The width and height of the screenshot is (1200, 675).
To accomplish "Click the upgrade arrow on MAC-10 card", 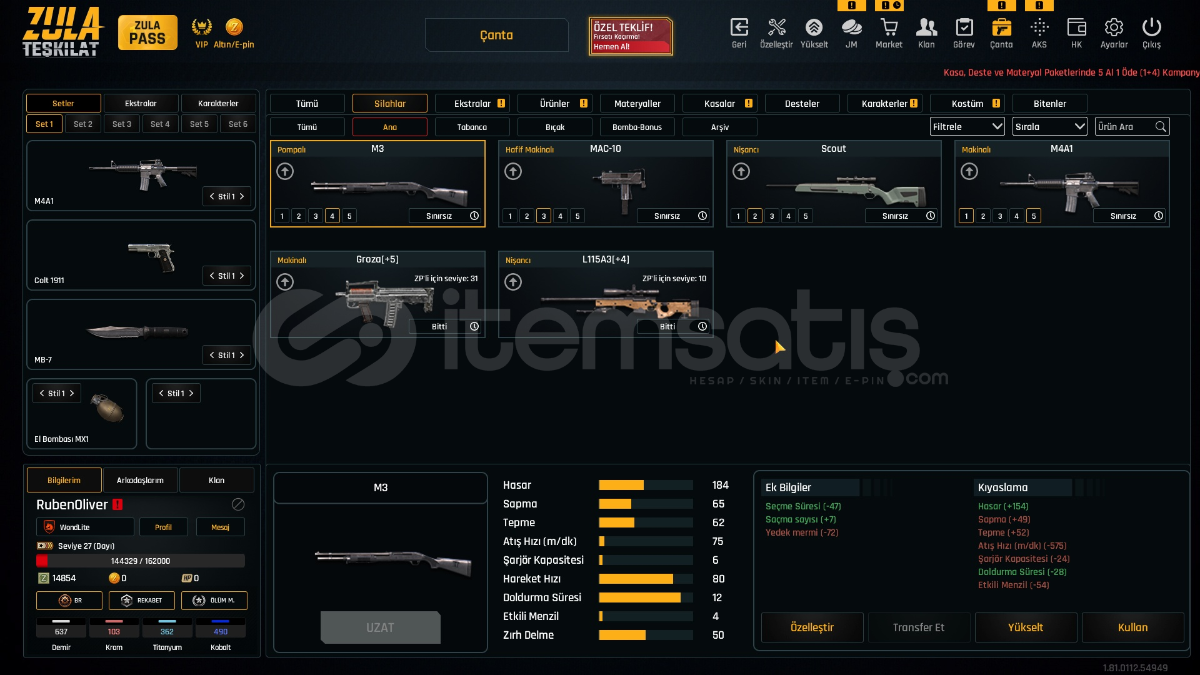I will pyautogui.click(x=513, y=171).
